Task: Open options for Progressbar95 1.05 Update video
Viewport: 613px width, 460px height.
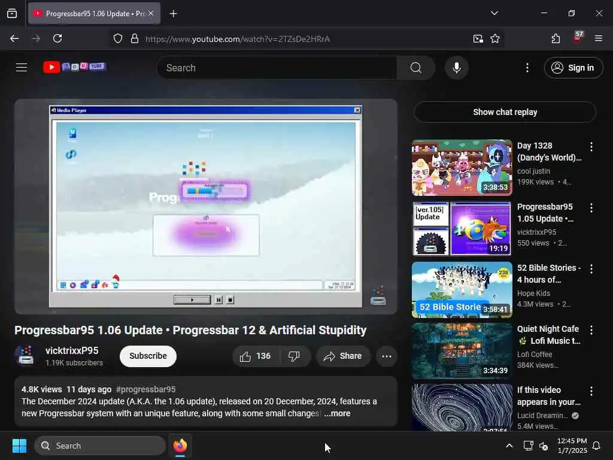Action: tap(591, 208)
